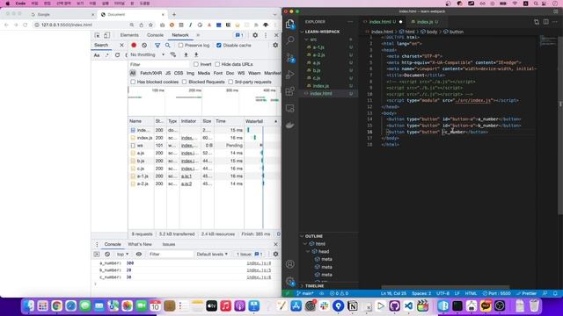Show more DevTools tabs chevron

pos(198,35)
